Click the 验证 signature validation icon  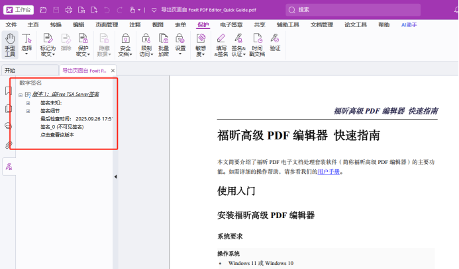(x=275, y=44)
